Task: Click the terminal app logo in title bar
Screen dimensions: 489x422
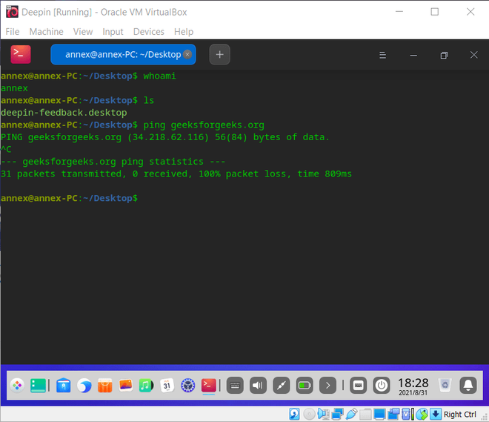Action: (x=21, y=54)
